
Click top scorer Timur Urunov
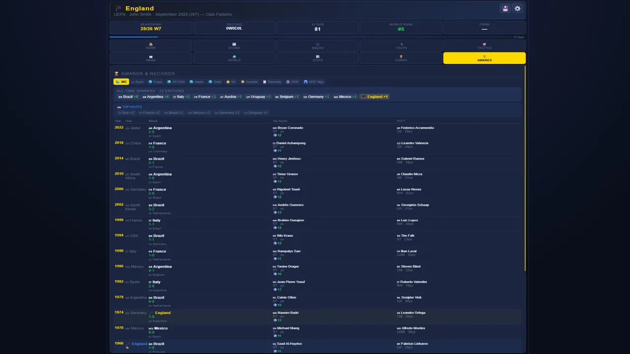(x=287, y=174)
